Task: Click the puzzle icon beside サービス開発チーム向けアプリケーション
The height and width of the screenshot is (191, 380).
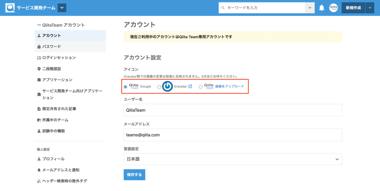Action: coord(39,94)
